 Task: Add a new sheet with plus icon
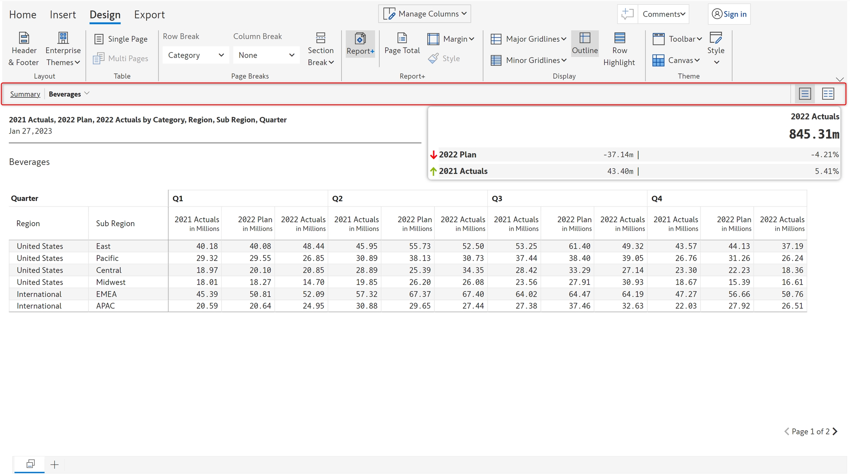point(55,464)
